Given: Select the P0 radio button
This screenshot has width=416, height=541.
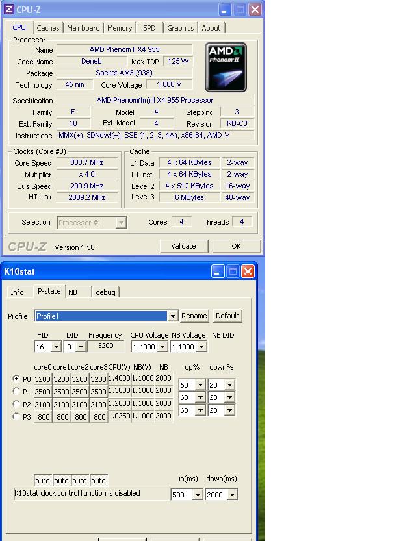Looking at the screenshot, I should click(16, 379).
